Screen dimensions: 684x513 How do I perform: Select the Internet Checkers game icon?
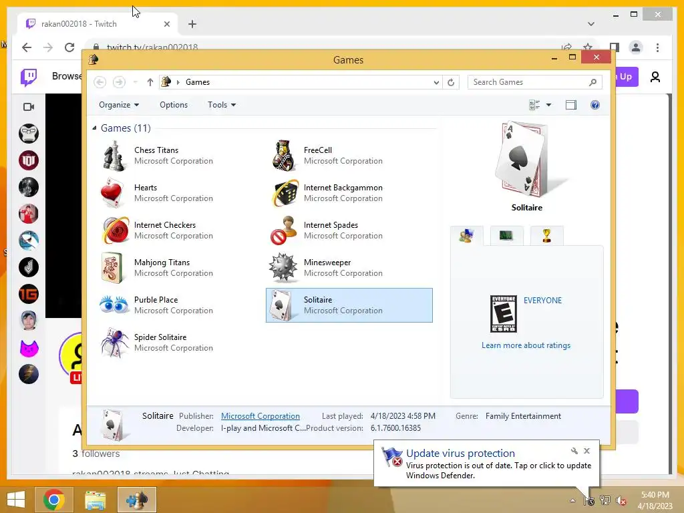click(x=115, y=230)
